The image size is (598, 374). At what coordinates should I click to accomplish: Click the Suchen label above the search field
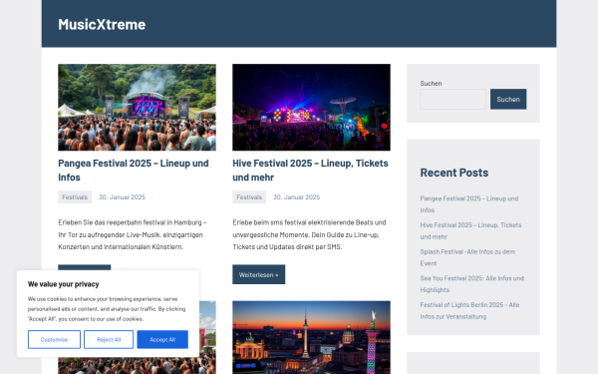pyautogui.click(x=431, y=83)
